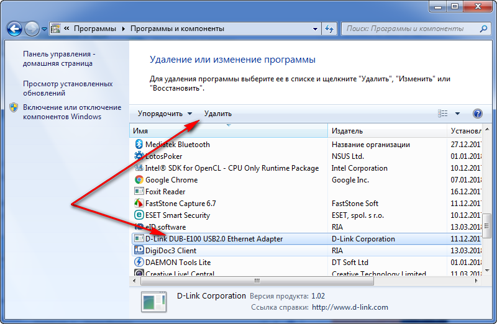Sort by the Установлено column header
This screenshot has width=497, height=324.
click(464, 131)
